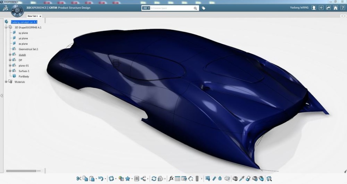This screenshot has width=347, height=184.
Task: Click the tab scroll right arrow at right
Action: click(344, 16)
